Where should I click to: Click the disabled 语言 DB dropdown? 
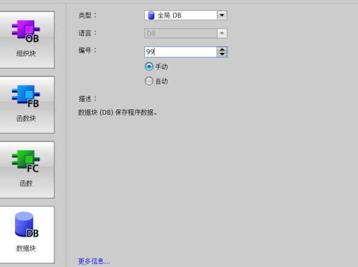point(186,34)
